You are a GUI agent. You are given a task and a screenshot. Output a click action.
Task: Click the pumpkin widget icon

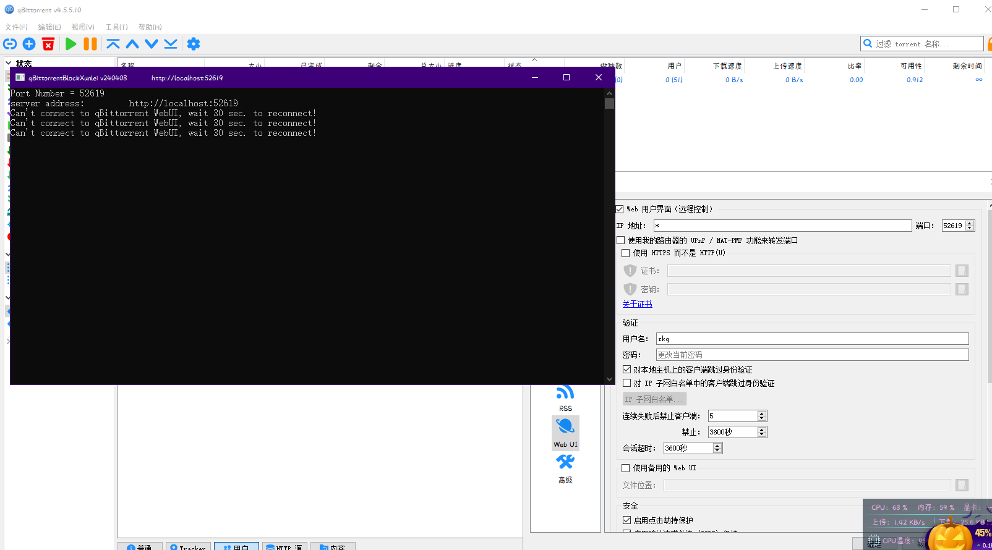tap(951, 535)
